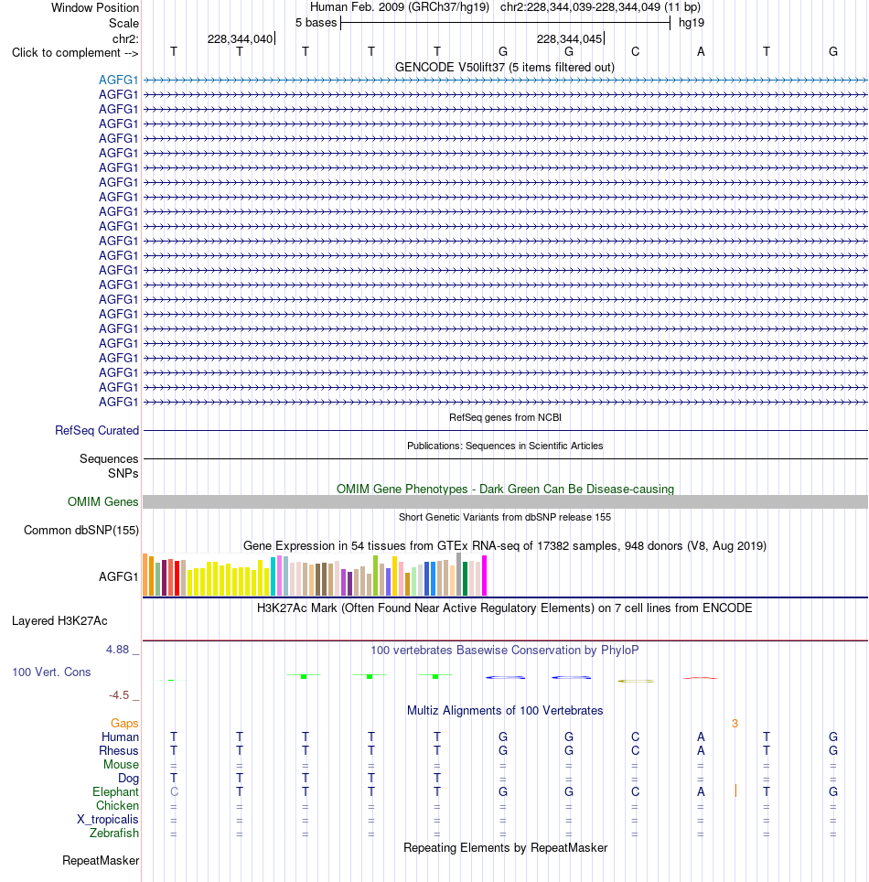Viewport: 869px width, 882px height.
Task: Click the 'Chicken' alignment row label
Action: [117, 806]
